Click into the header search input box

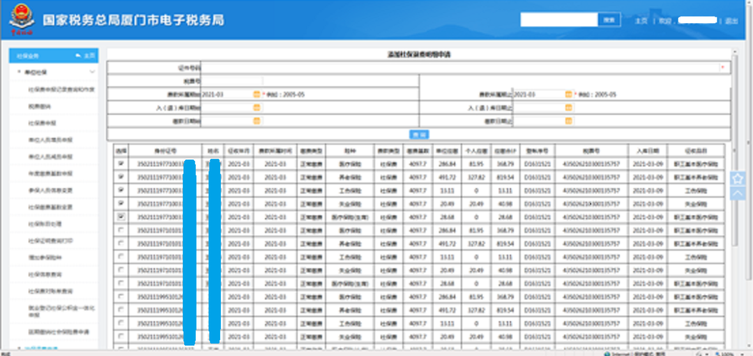point(559,20)
